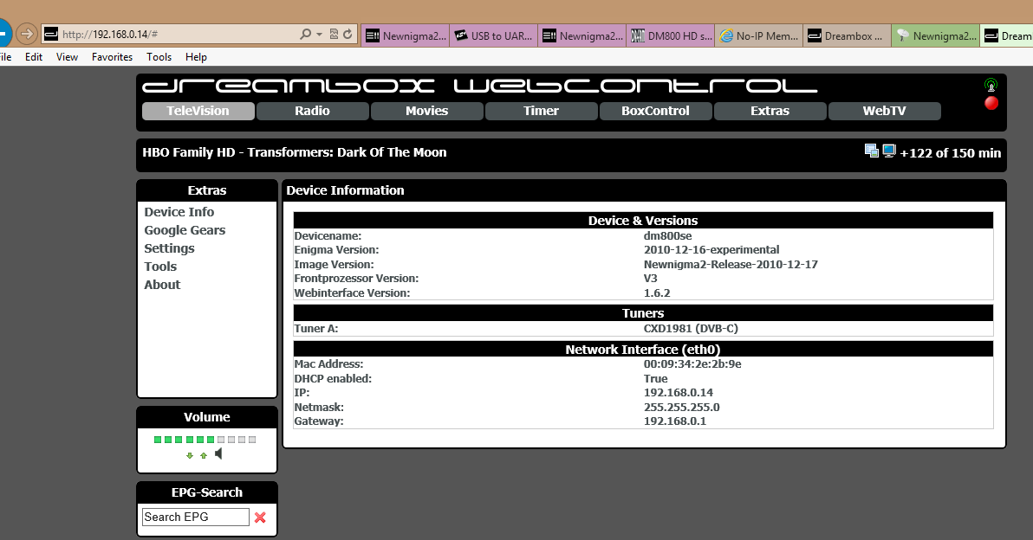Click the '+122 of 150 min' text
Viewport: 1033px width, 540px height.
pos(950,153)
